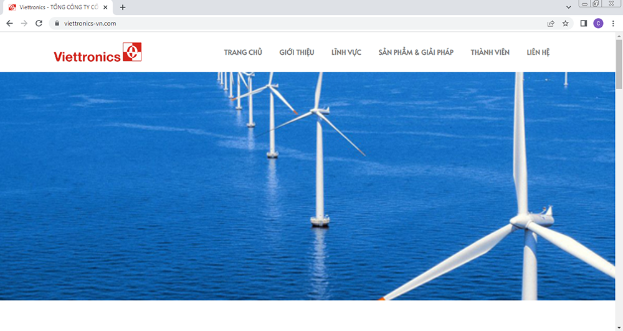This screenshot has height=331, width=623.
Task: Open the TRANG CHỦ menu item
Action: tap(243, 52)
